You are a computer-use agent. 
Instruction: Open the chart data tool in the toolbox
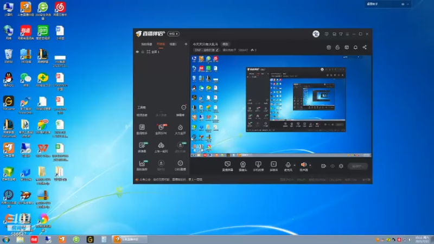pyautogui.click(x=142, y=165)
